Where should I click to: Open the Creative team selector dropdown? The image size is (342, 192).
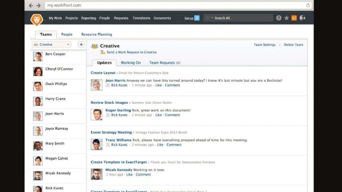(x=51, y=44)
